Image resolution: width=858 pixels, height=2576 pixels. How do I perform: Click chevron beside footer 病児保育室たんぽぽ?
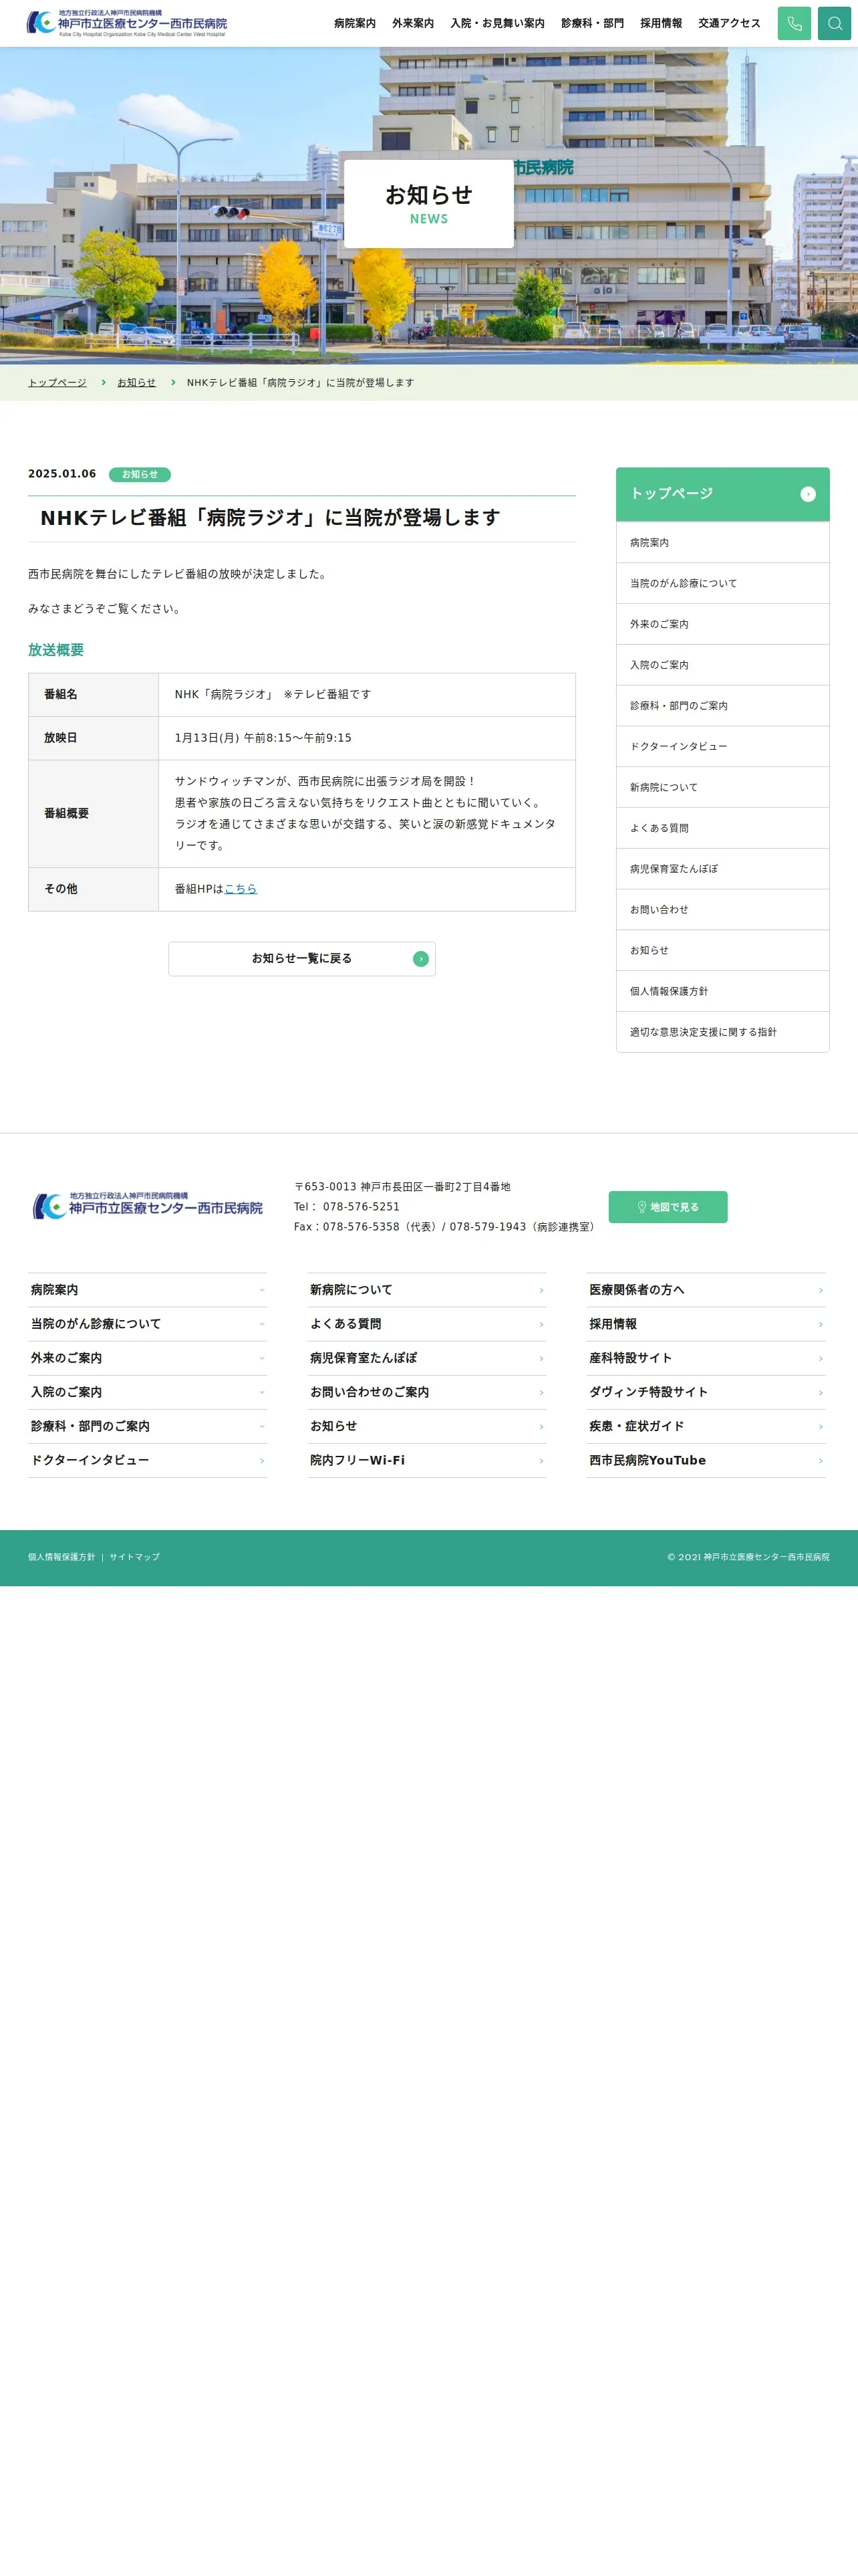pyautogui.click(x=541, y=1358)
